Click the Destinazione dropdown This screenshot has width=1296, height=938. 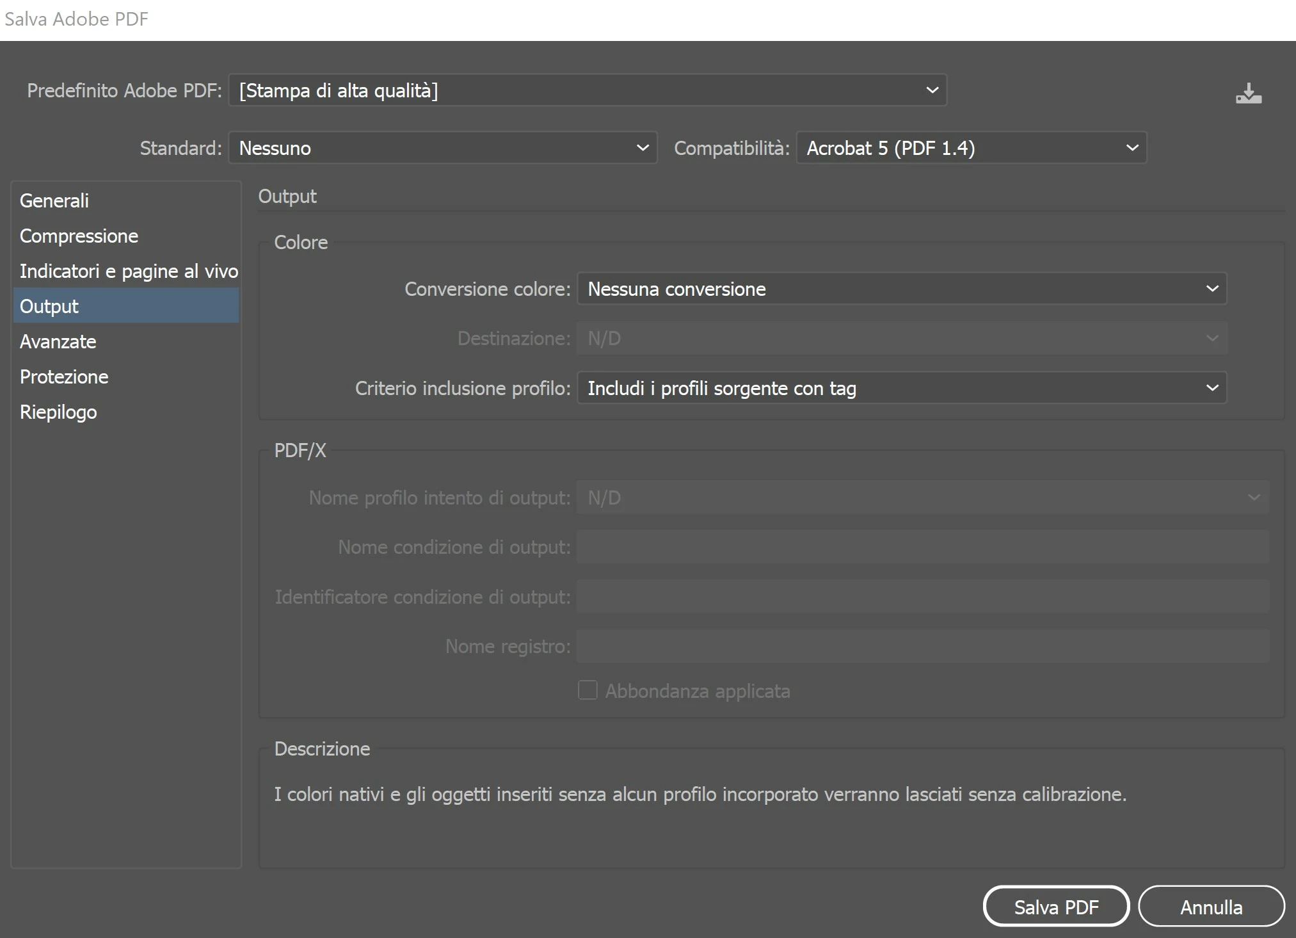[x=901, y=338]
